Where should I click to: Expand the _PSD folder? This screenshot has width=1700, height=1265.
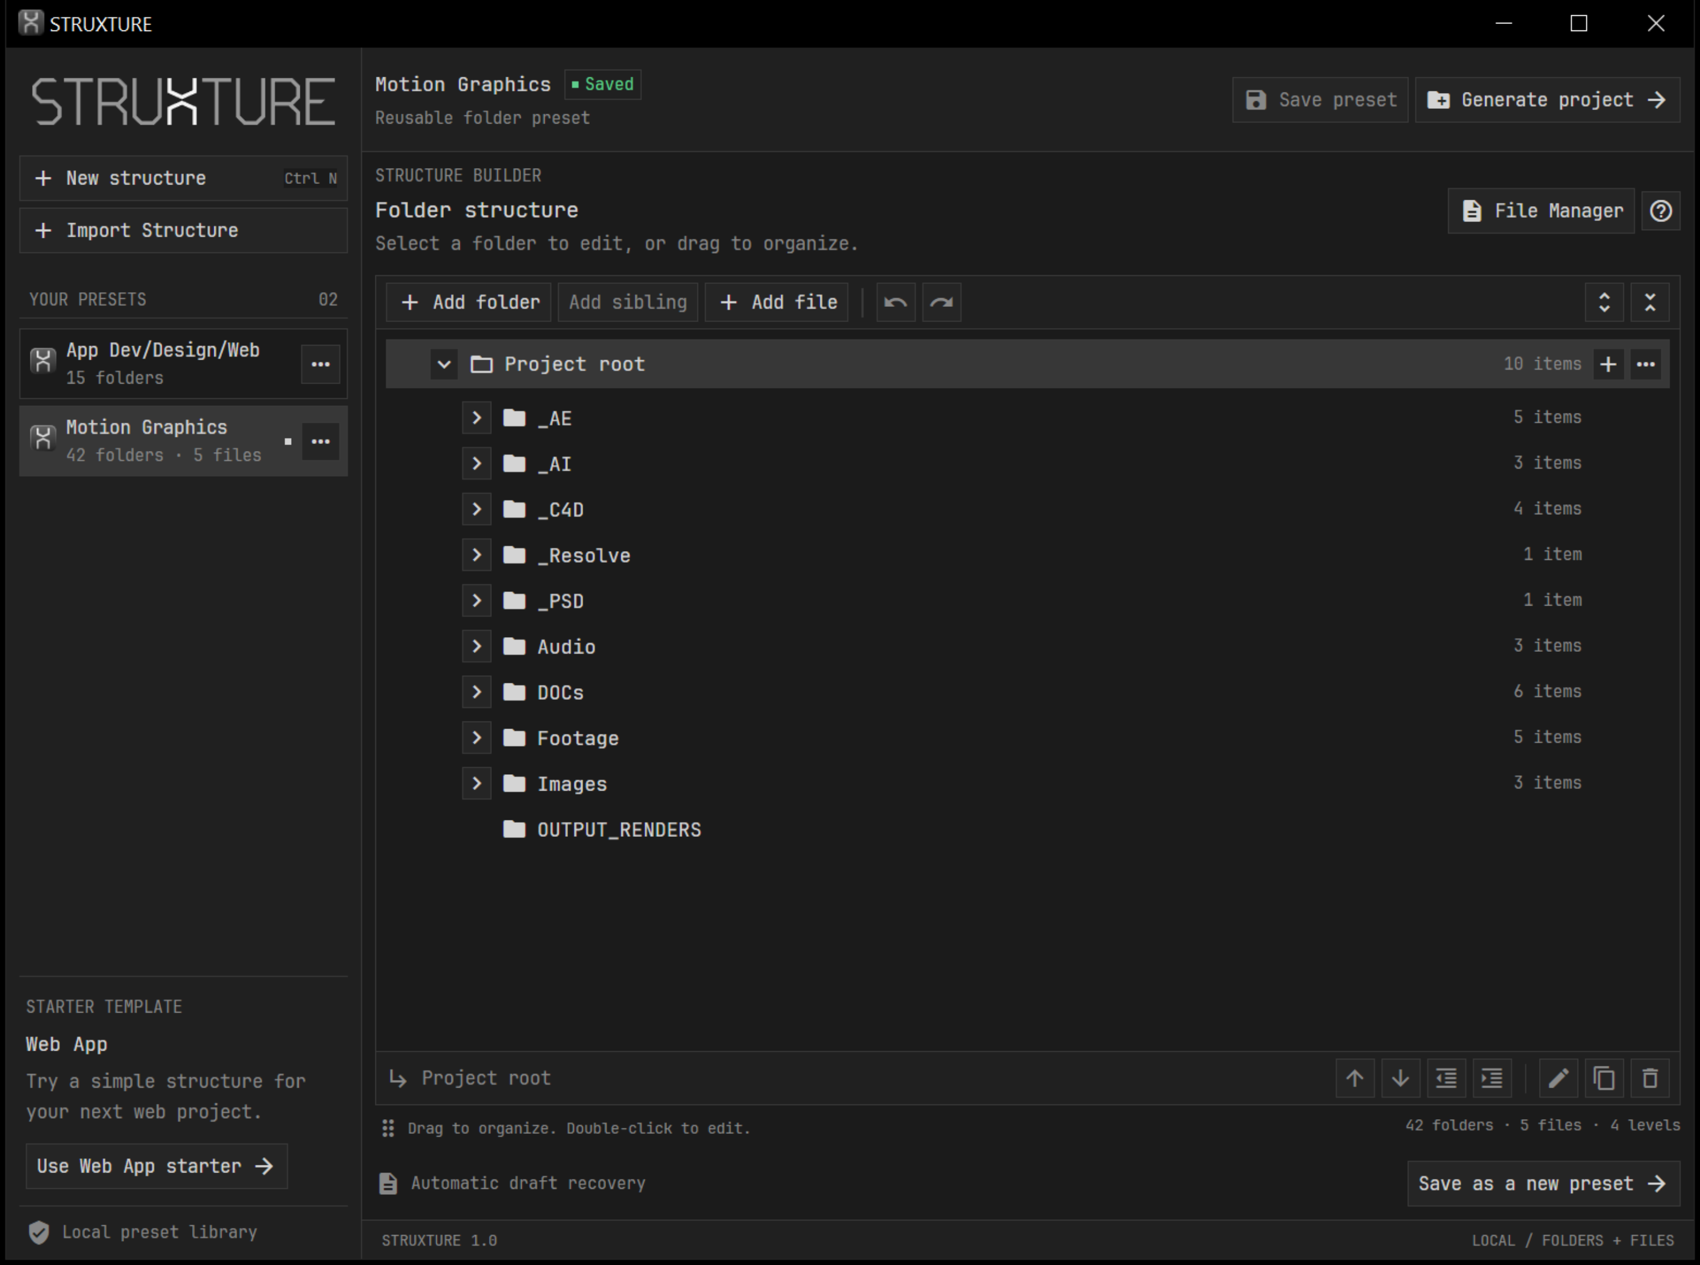pos(476,601)
